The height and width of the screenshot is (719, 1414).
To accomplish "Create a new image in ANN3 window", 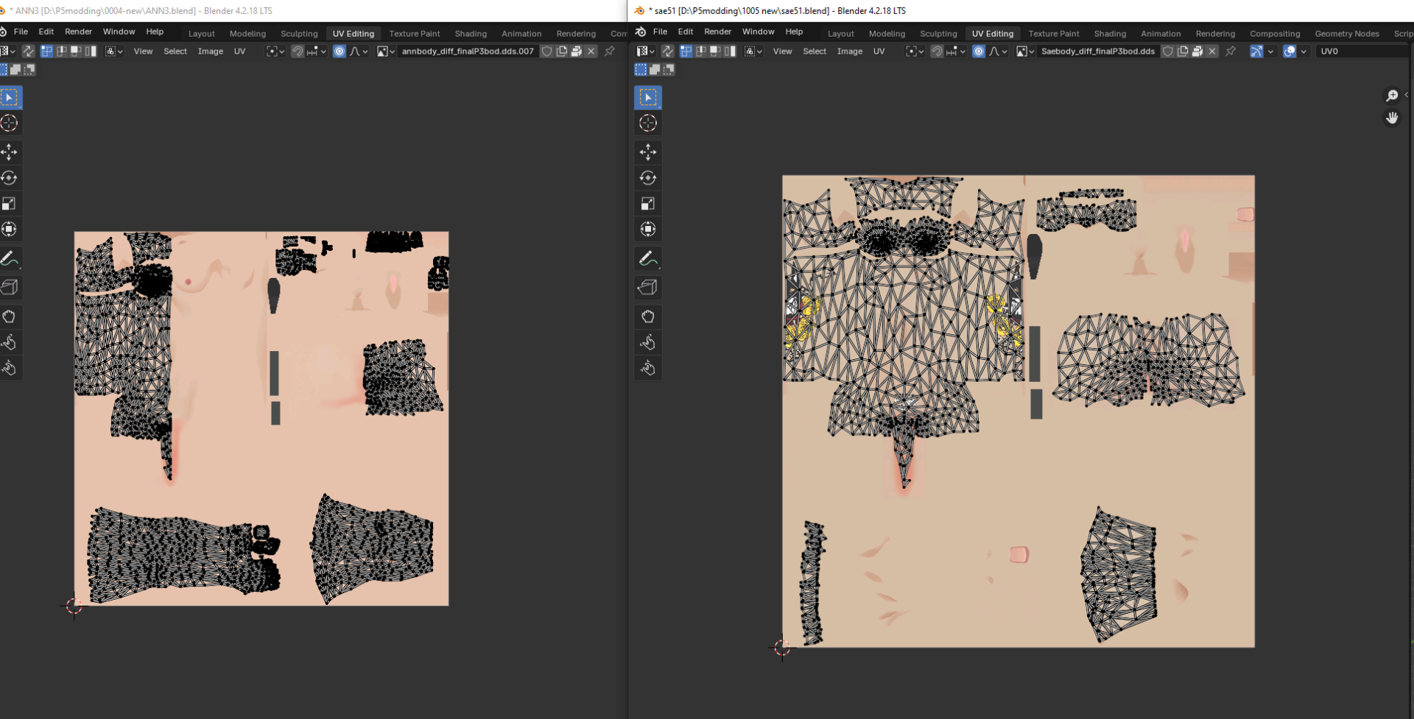I will pyautogui.click(x=562, y=52).
